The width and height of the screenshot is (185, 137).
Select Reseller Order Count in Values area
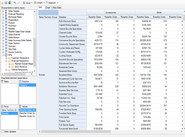tap(28, 116)
